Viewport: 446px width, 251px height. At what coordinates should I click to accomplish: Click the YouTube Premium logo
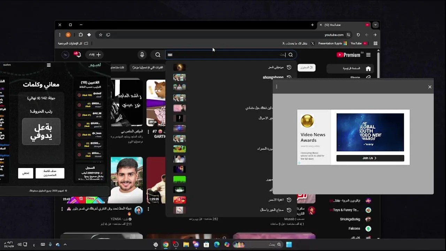point(349,55)
